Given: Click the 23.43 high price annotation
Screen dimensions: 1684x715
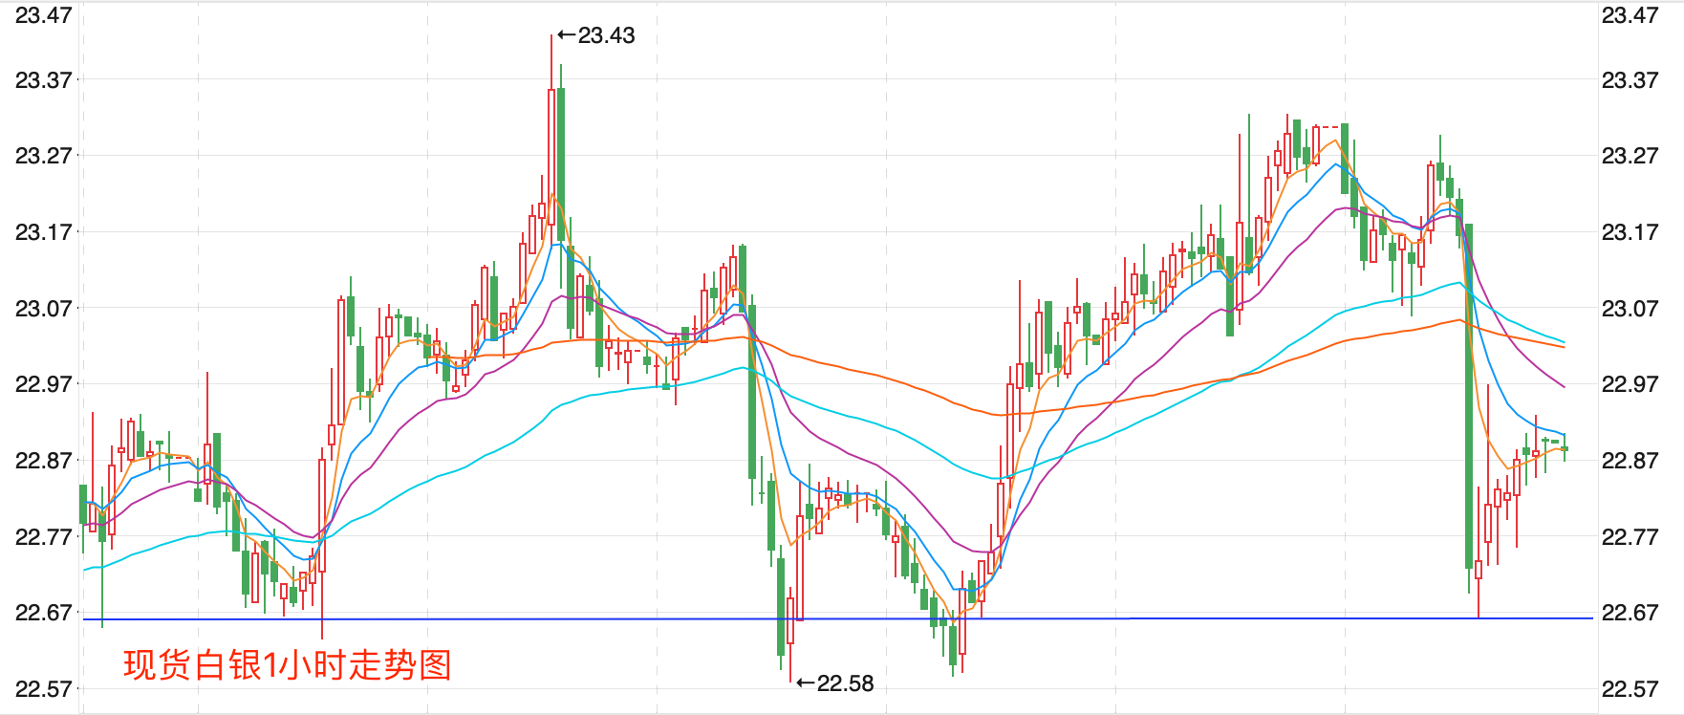Looking at the screenshot, I should coord(595,35).
